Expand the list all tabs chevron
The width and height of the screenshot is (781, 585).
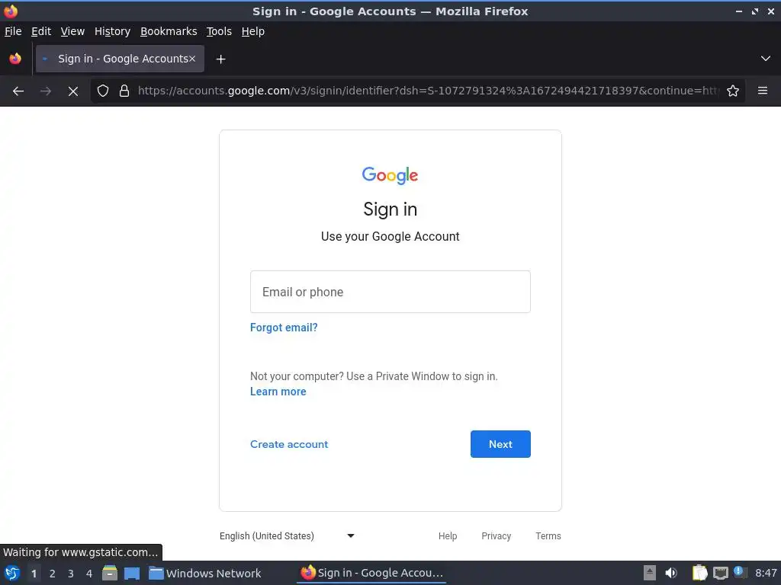point(766,59)
